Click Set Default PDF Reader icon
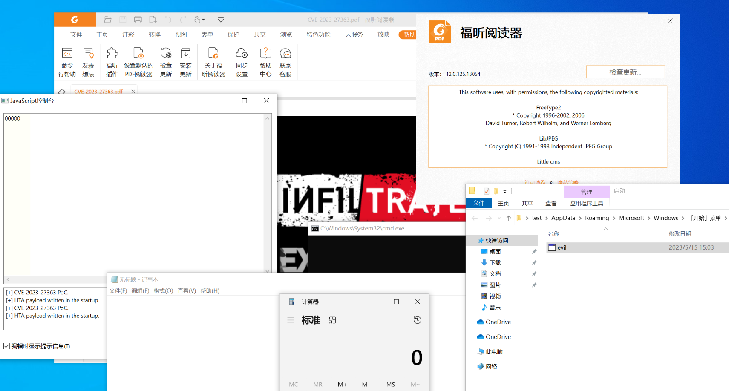Screen dimensions: 729x391 coord(138,62)
